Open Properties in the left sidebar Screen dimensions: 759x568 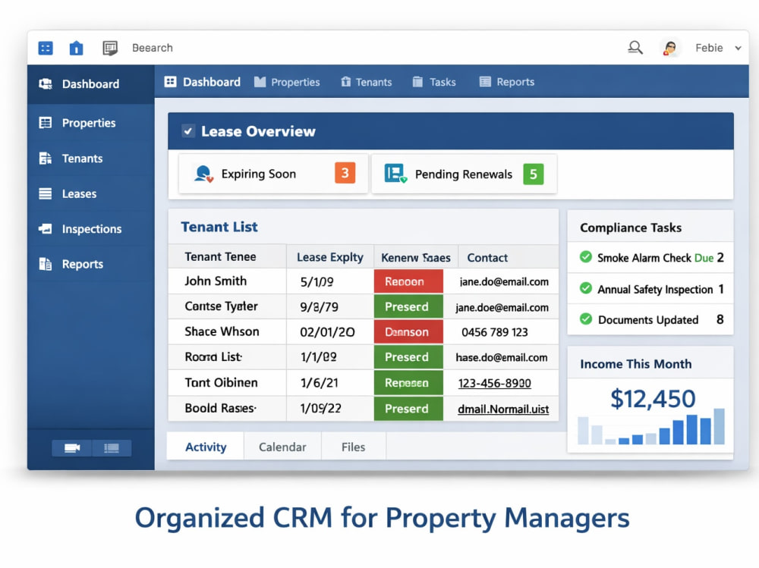pos(91,123)
